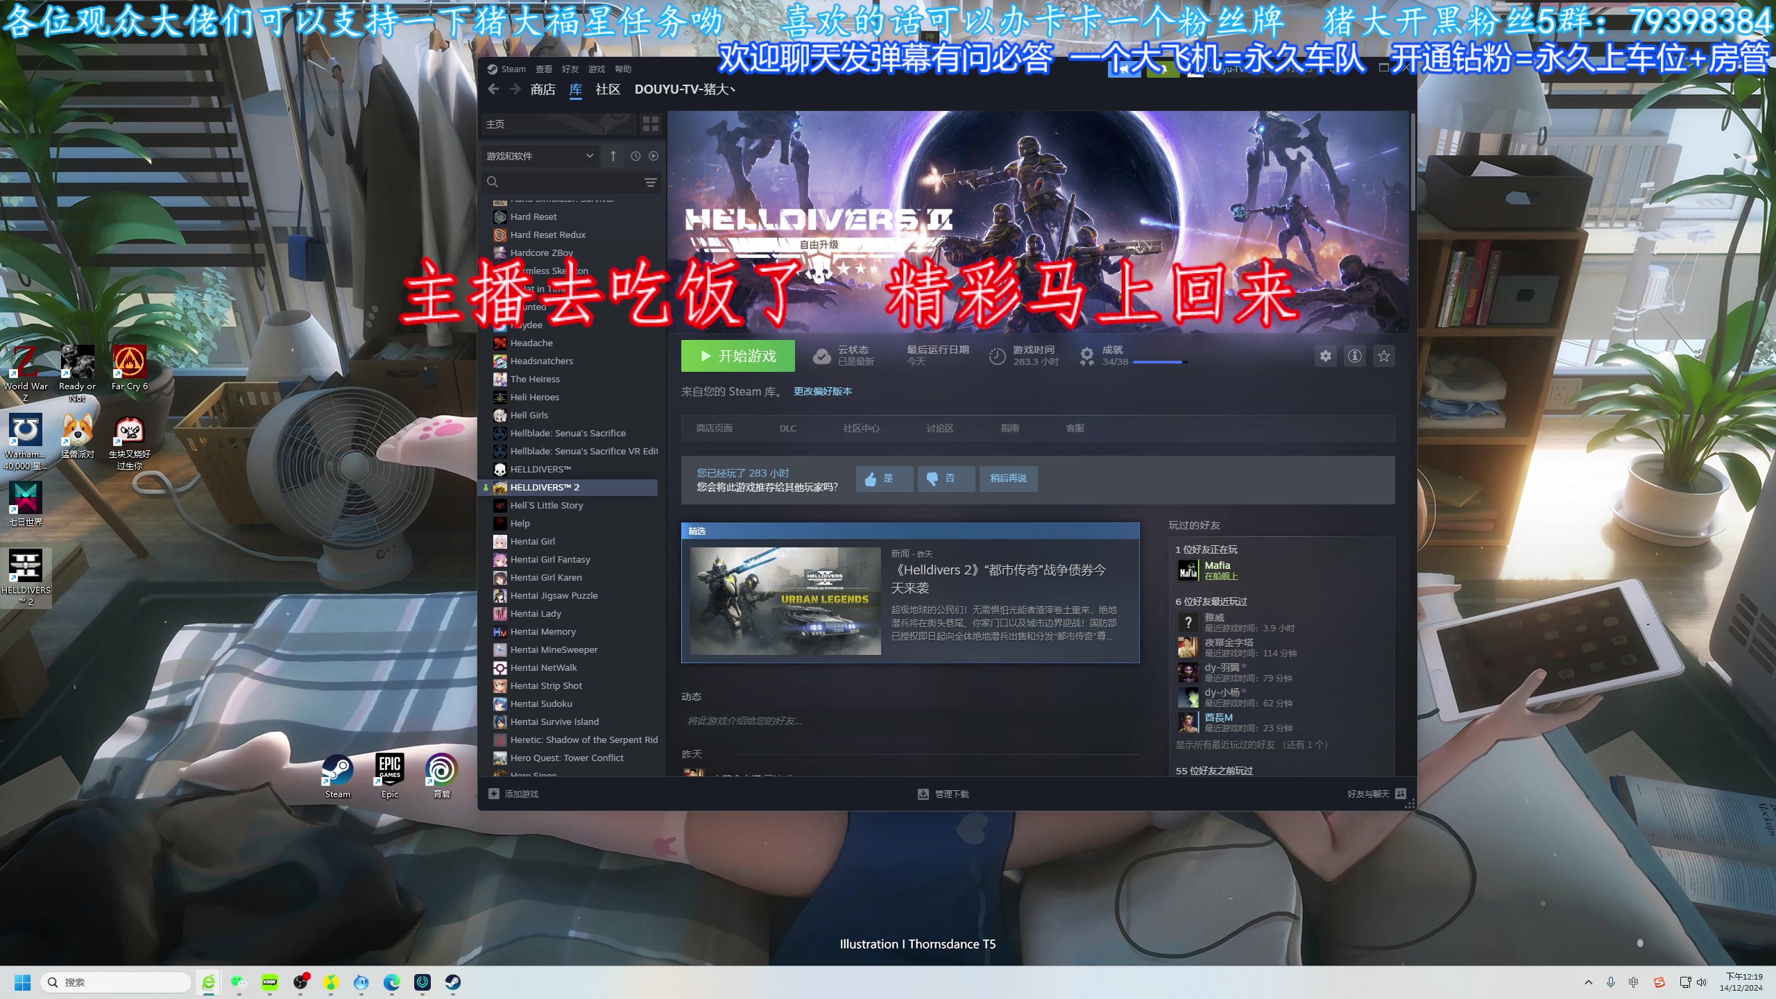Go to the 社区 tab
Image resolution: width=1776 pixels, height=999 pixels.
click(x=608, y=89)
